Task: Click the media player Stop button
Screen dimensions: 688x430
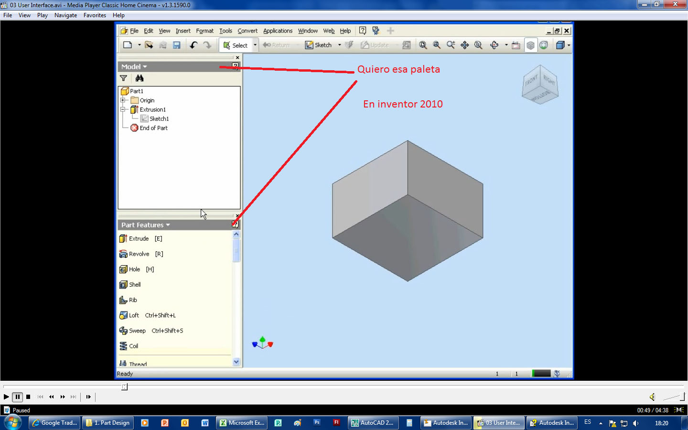Action: coord(28,397)
